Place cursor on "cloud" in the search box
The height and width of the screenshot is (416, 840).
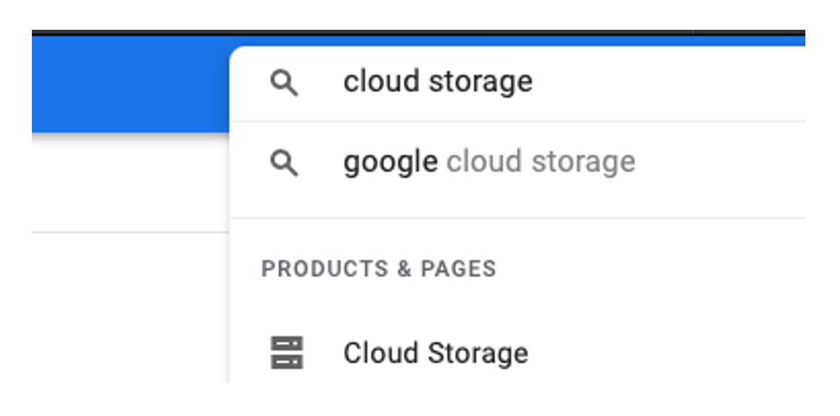click(382, 82)
